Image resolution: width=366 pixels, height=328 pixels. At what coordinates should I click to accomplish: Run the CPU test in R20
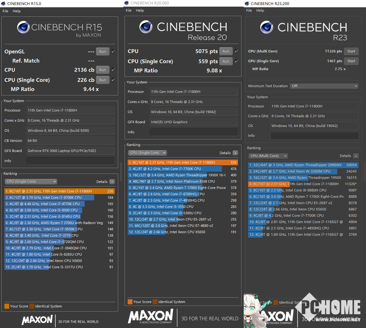[x=226, y=51]
